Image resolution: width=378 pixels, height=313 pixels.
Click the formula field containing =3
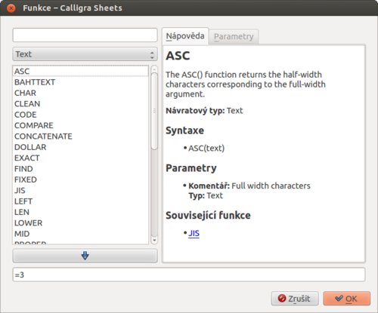[x=189, y=275]
